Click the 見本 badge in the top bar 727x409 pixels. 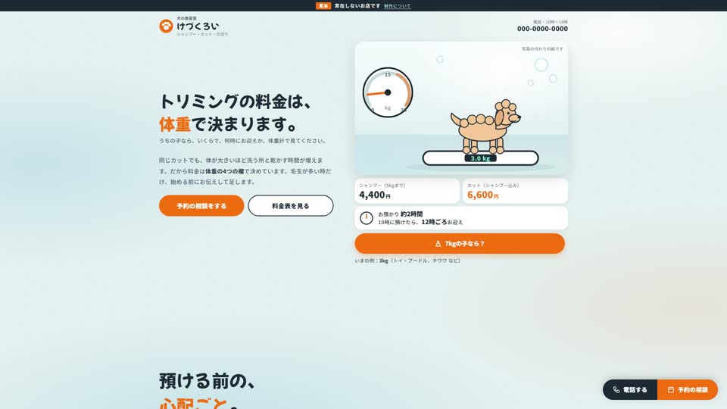(323, 6)
